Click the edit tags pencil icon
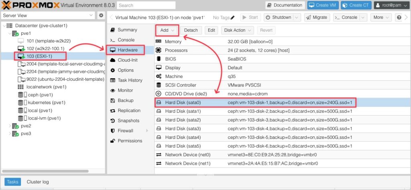Image resolution: width=411 pixels, height=190 pixels. tap(232, 18)
